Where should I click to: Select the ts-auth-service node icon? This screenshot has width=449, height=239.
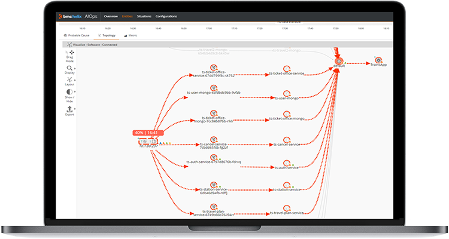pyautogui.click(x=287, y=163)
